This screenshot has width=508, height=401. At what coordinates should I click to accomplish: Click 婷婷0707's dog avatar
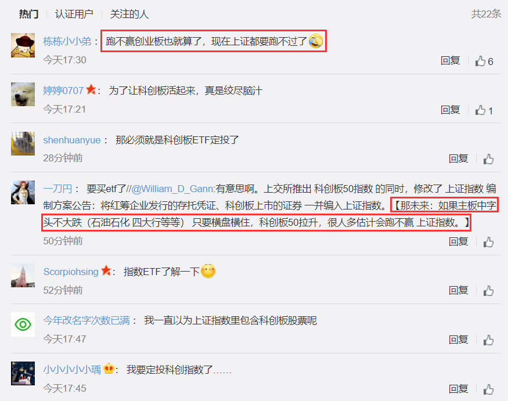[x=23, y=94]
